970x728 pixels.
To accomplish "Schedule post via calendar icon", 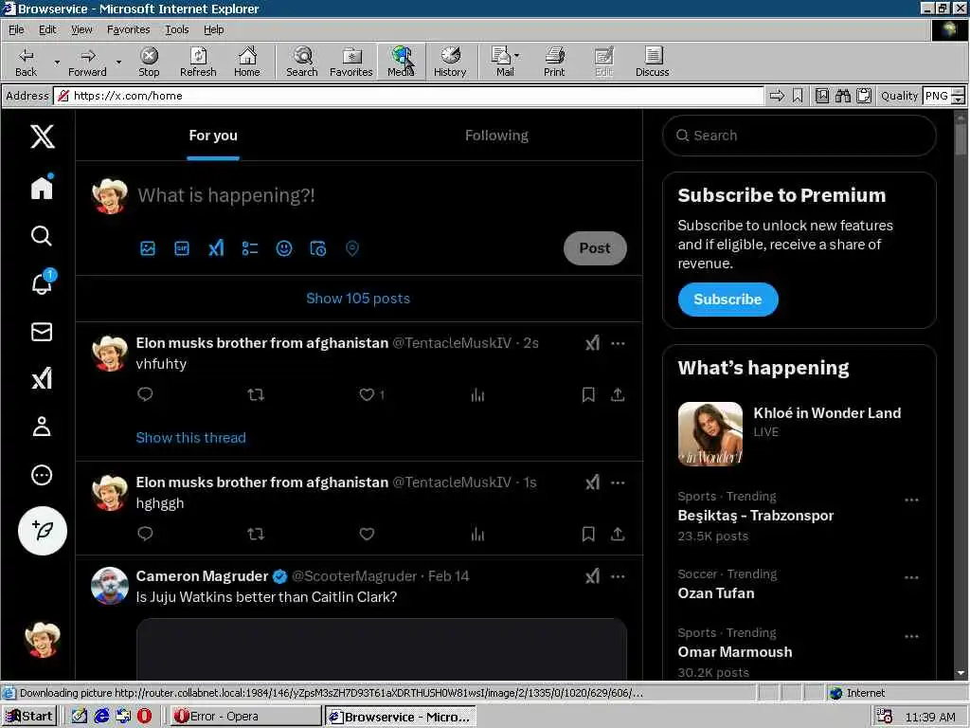I will 318,249.
